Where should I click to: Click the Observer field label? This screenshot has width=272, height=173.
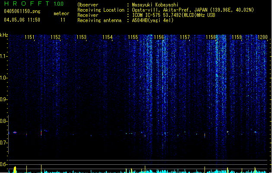point(88,5)
